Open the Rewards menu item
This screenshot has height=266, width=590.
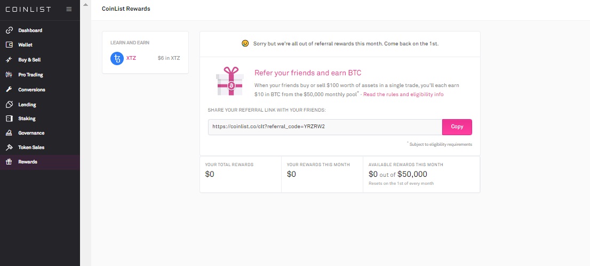pos(28,162)
